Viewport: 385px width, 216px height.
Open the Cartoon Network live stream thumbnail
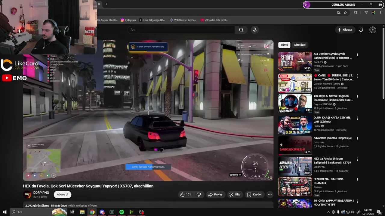tap(295, 83)
